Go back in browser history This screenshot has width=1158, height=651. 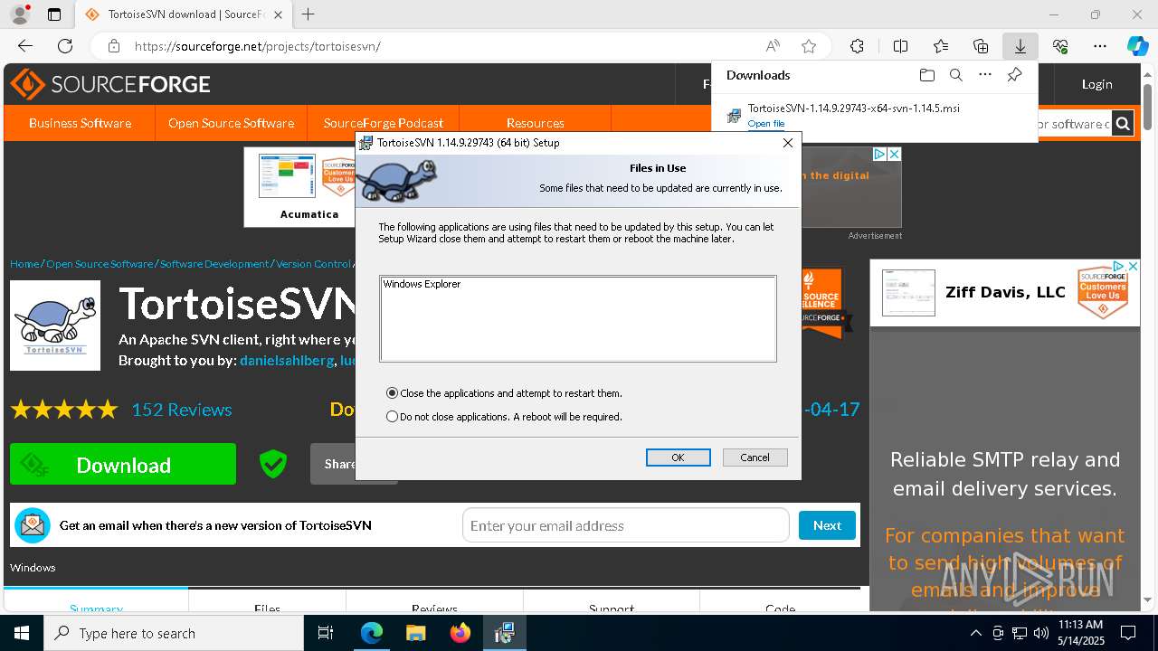(25, 46)
